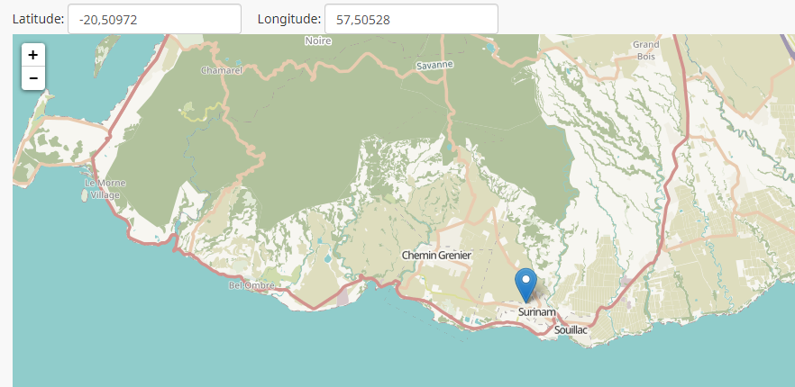Image resolution: width=795 pixels, height=387 pixels.
Task: Click the Latitude label text
Action: pos(38,19)
